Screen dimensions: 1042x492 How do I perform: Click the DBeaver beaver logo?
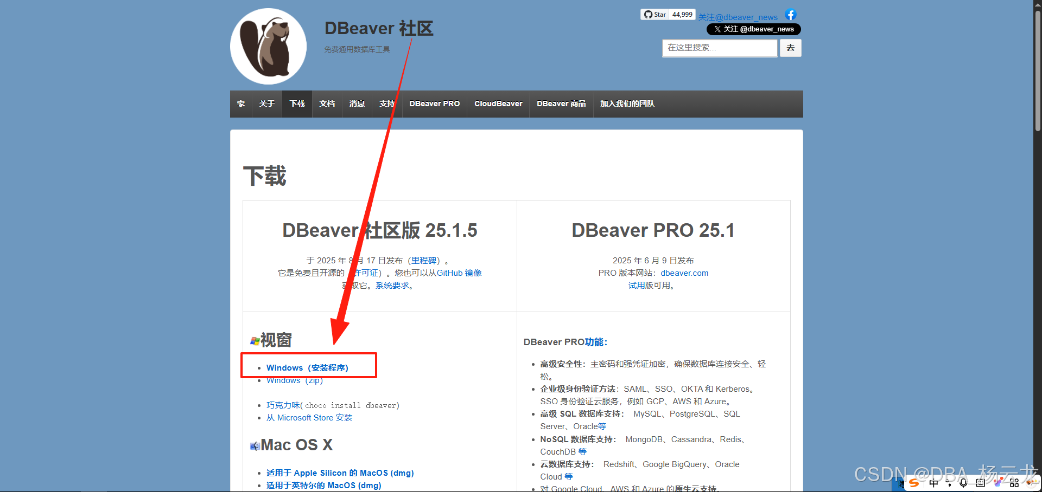268,46
